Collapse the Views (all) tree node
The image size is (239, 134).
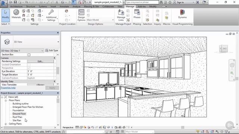[2, 97]
